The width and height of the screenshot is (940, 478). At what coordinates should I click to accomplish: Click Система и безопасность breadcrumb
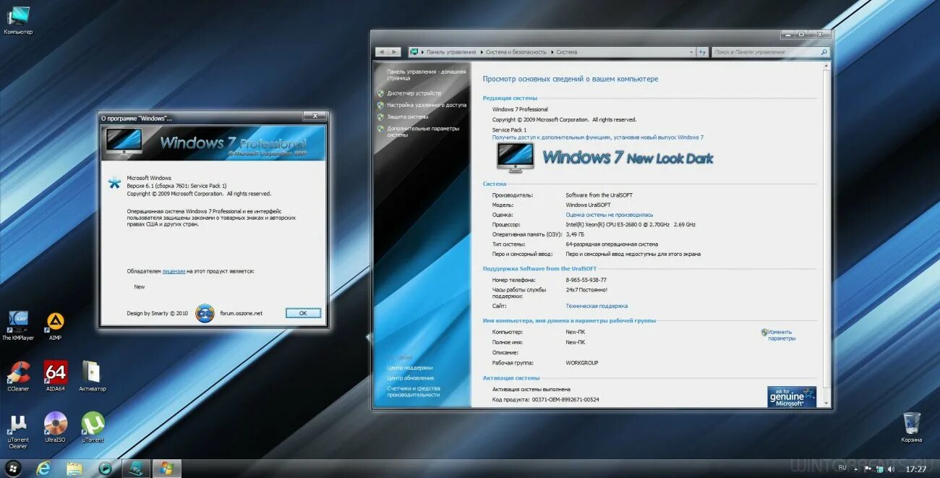click(x=516, y=52)
